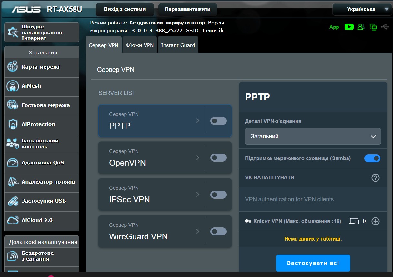Screen dimensions: 393x277
Task: Click the YouTube icon in the status bar
Action: (349, 27)
